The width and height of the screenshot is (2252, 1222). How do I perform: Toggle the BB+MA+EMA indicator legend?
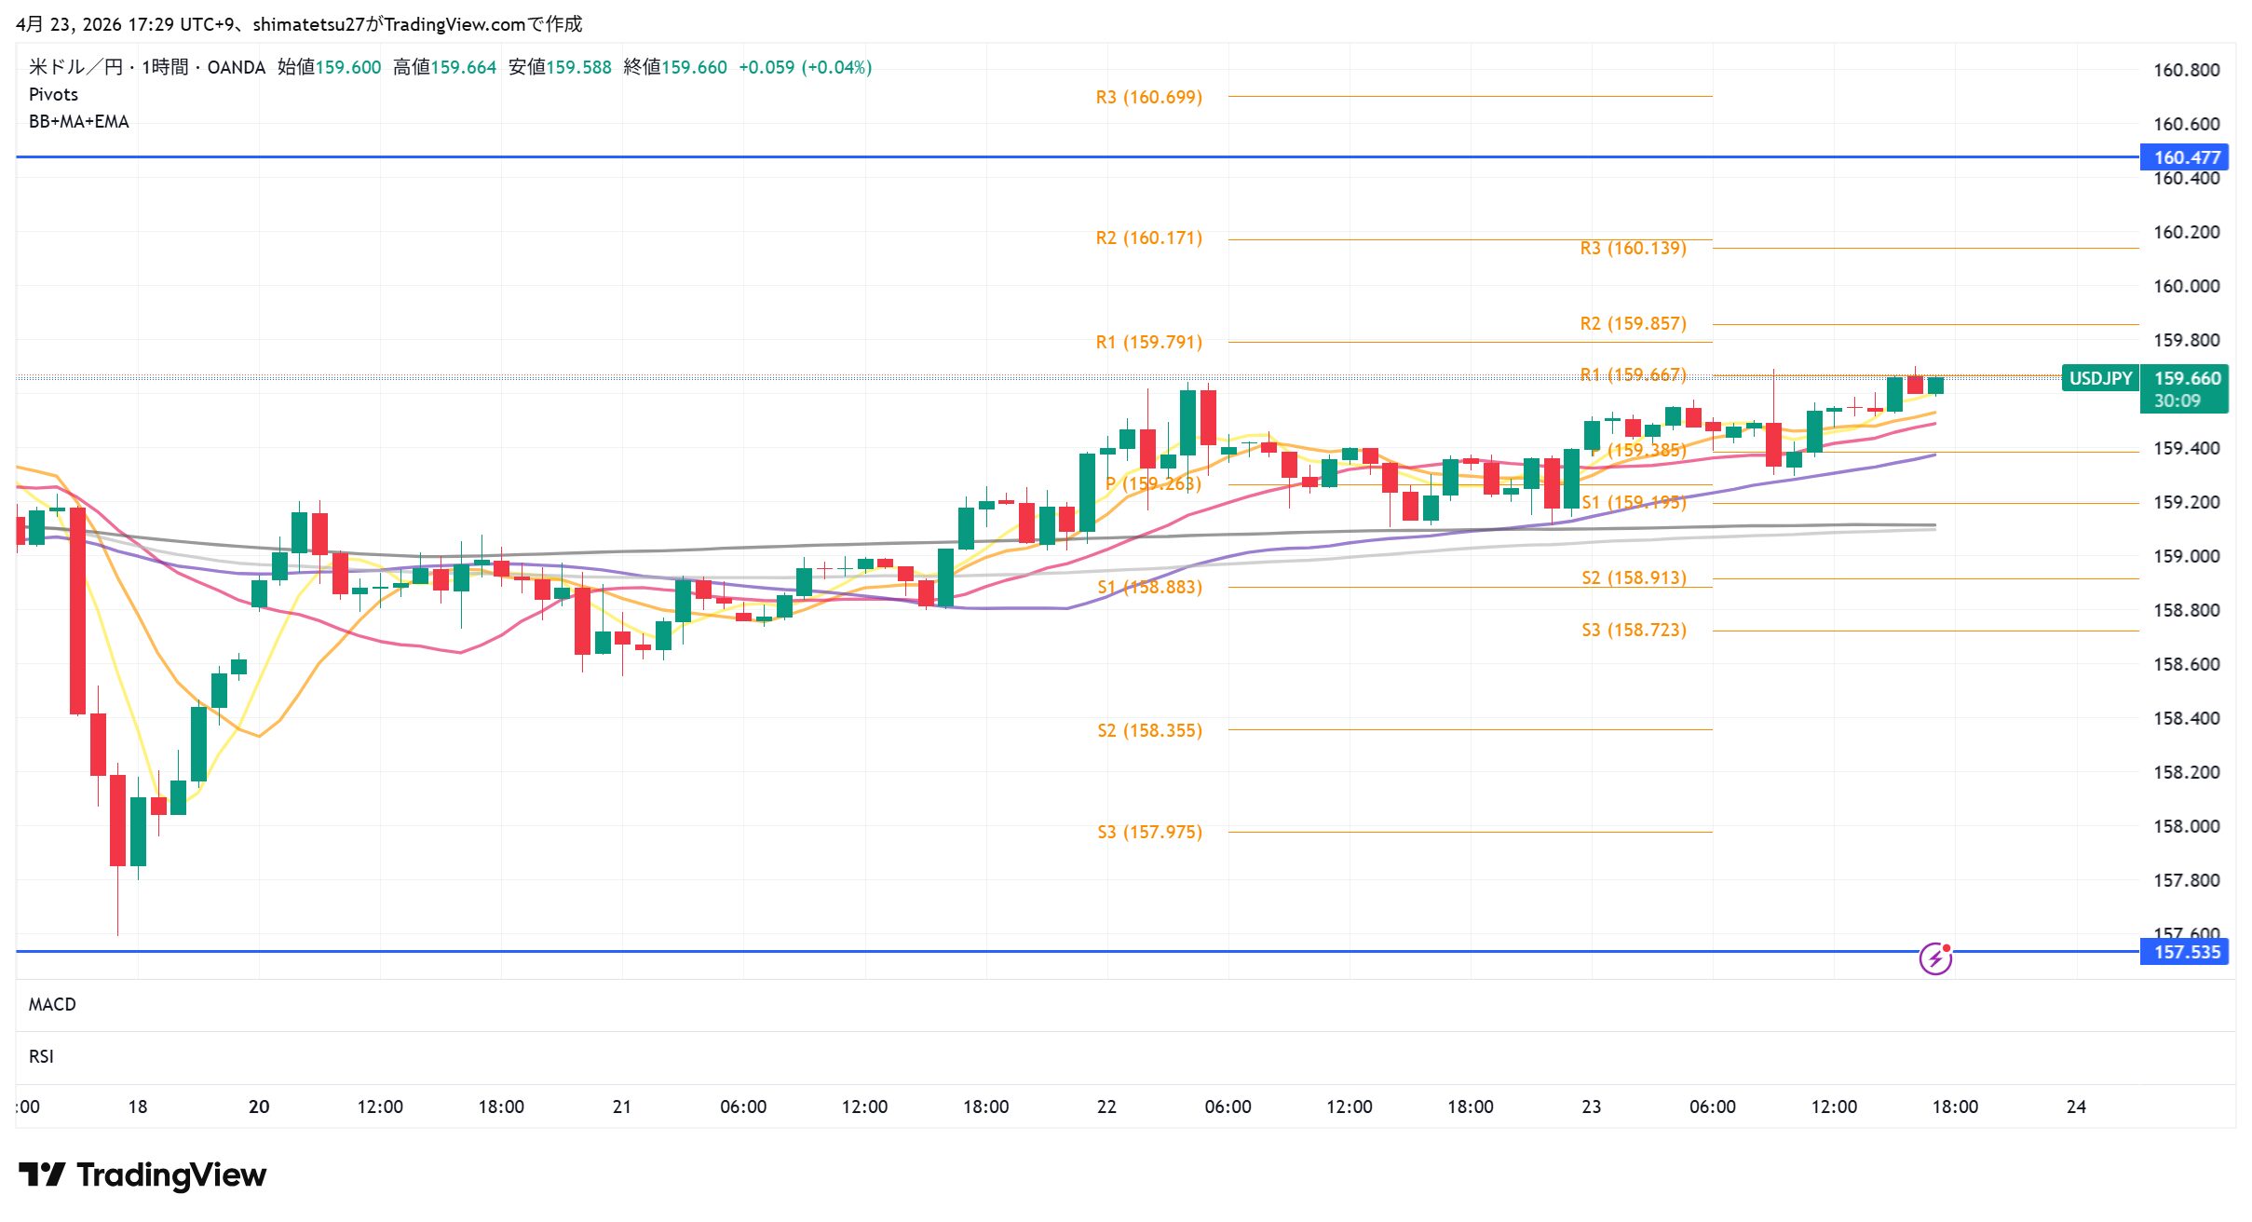(78, 121)
